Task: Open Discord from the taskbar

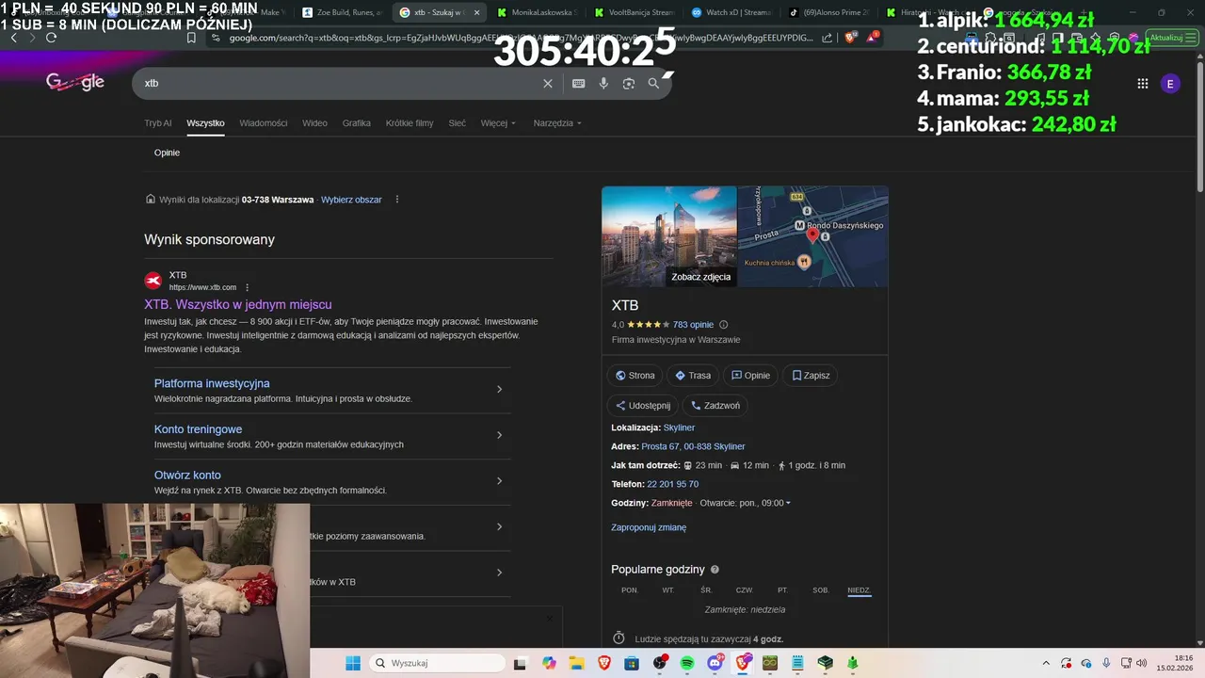Action: 715,663
